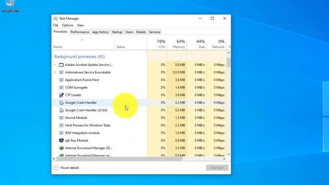329x185 pixels.
Task: Switch to the Services tab
Action: coord(155,32)
